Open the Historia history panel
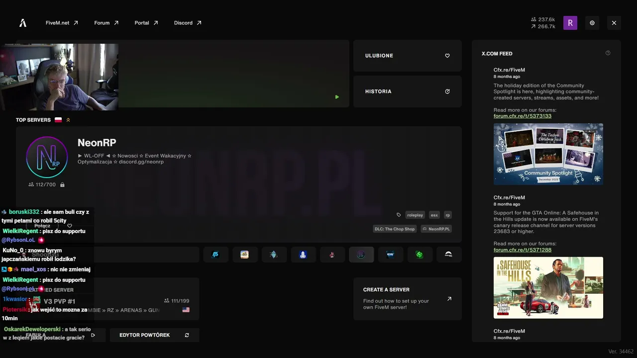Viewport: 637px width, 358px height. [x=408, y=91]
